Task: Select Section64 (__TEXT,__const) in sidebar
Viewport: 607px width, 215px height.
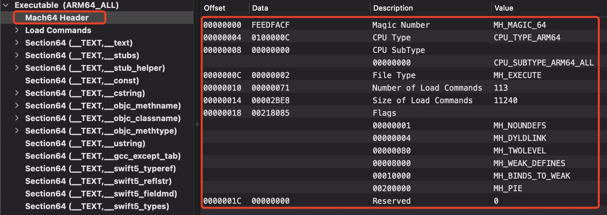Action: point(82,80)
